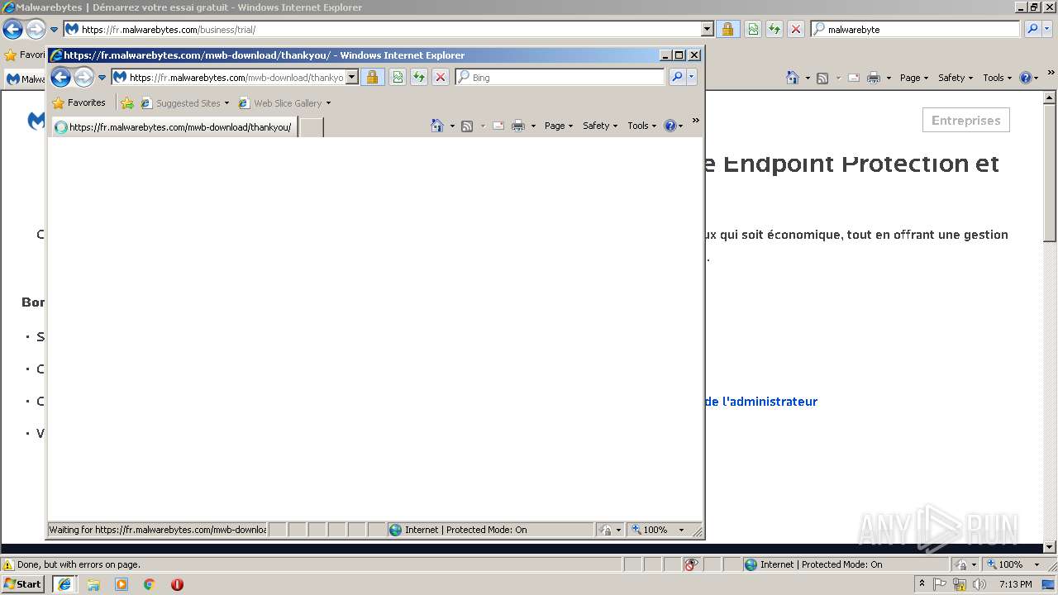Open Page menu in front window
Viewport: 1058px width, 595px height.
[x=559, y=126]
